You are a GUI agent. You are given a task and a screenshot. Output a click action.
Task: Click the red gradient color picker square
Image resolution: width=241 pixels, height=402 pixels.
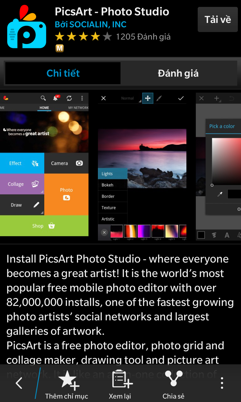tap(226, 161)
